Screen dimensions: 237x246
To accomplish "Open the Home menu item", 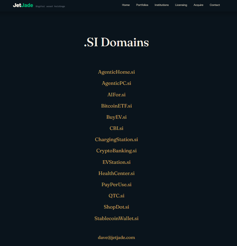I will click(126, 5).
